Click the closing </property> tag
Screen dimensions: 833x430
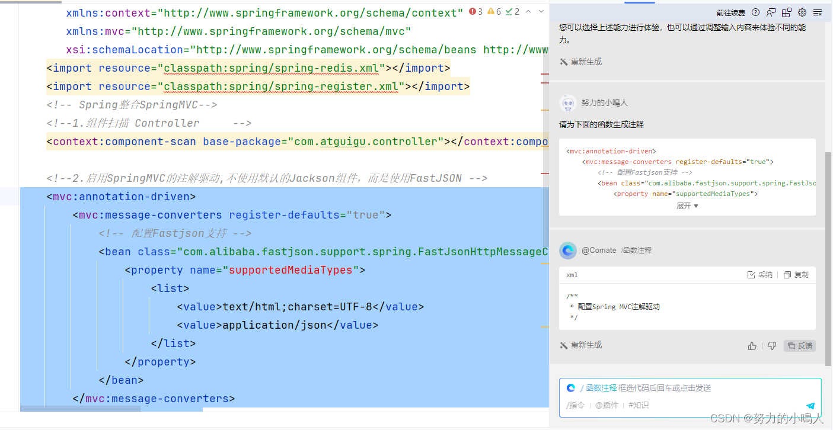tap(160, 362)
